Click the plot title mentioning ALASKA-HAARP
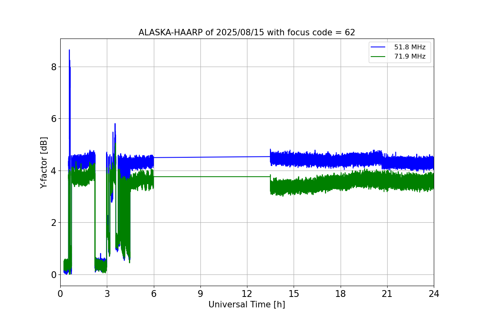Viewport: 482px width, 321px height. (247, 33)
